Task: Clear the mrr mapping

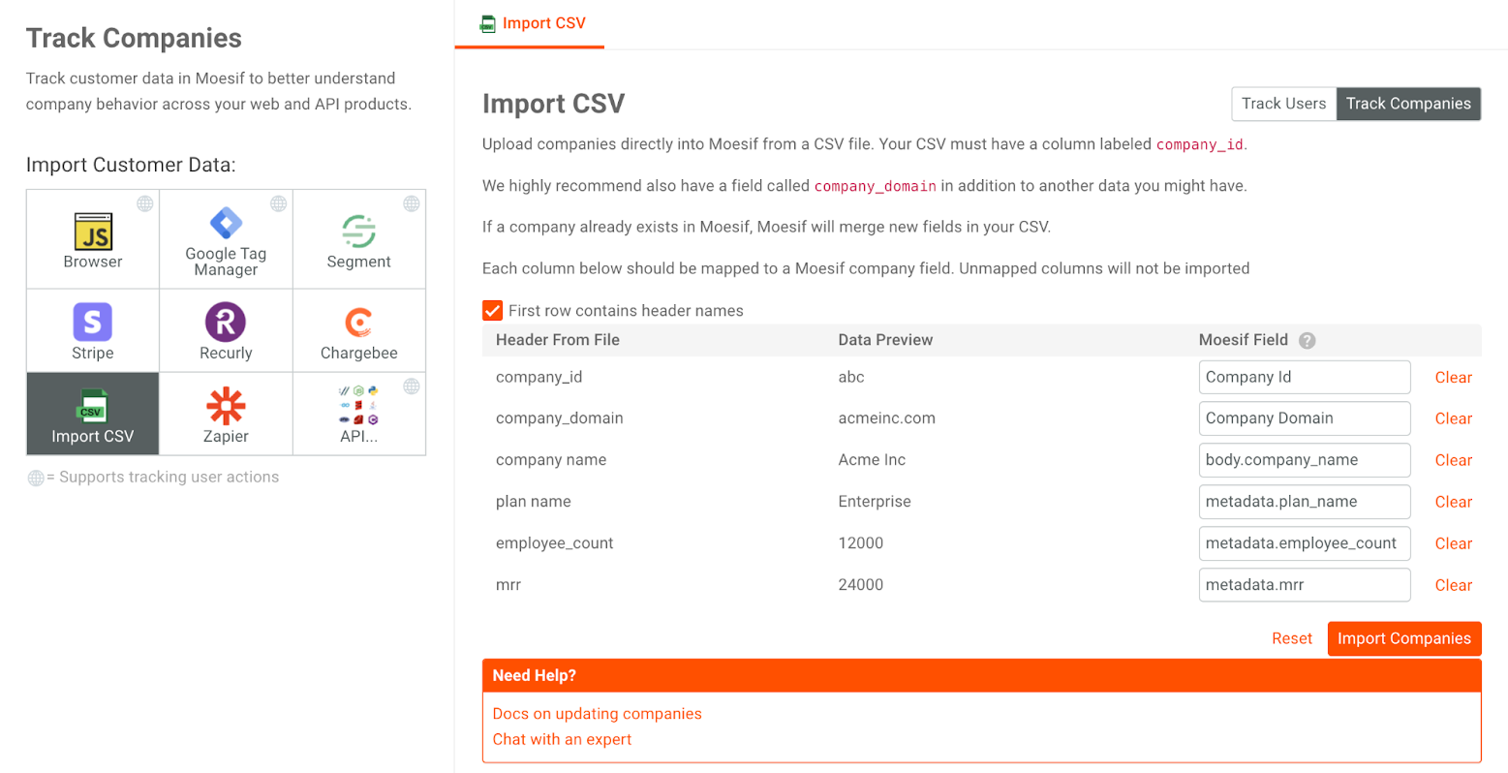Action: coord(1453,585)
